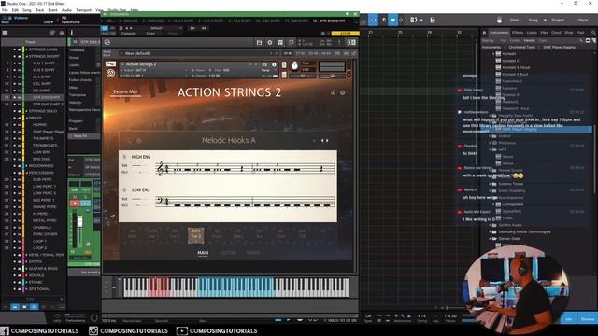Toggle Kontakt keyboard panel icon at toolbar end
Image resolution: width=598 pixels, height=336 pixels.
click(x=351, y=42)
